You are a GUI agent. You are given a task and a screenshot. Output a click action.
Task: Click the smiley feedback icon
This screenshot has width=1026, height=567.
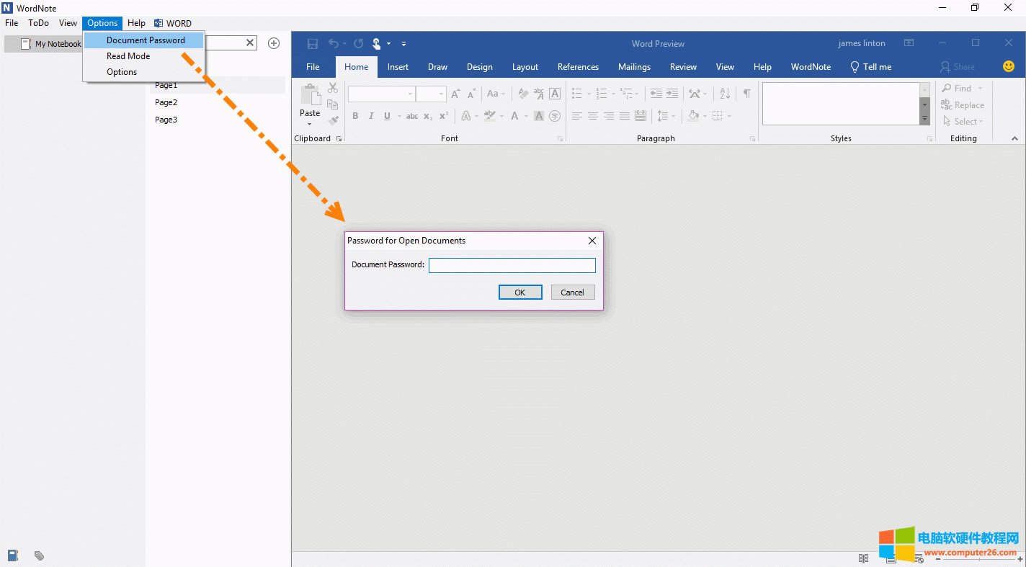(1008, 67)
